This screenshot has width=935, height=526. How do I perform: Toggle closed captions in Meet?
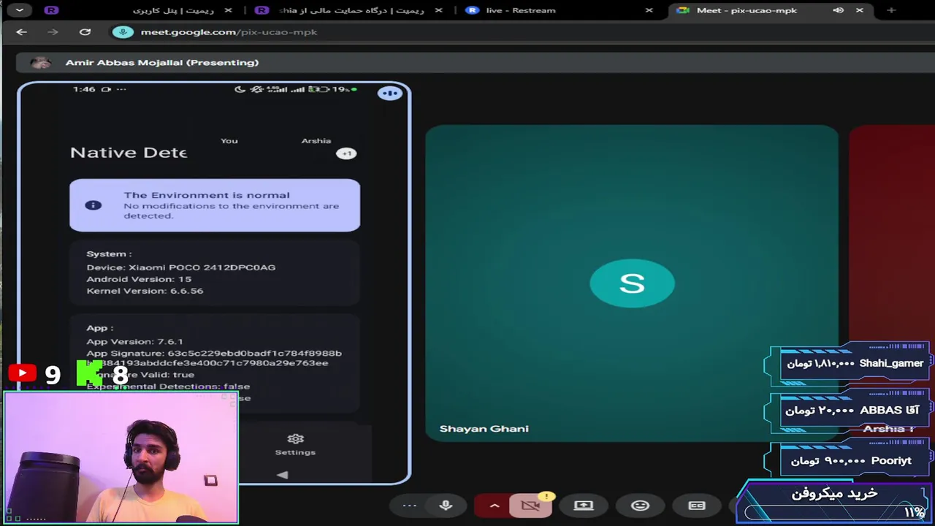pyautogui.click(x=697, y=506)
